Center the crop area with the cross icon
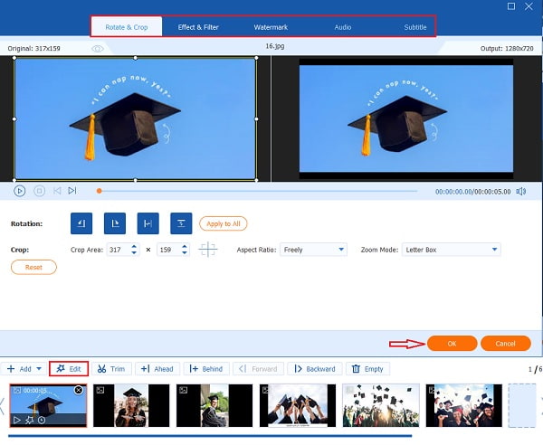543x445 pixels. tap(208, 250)
